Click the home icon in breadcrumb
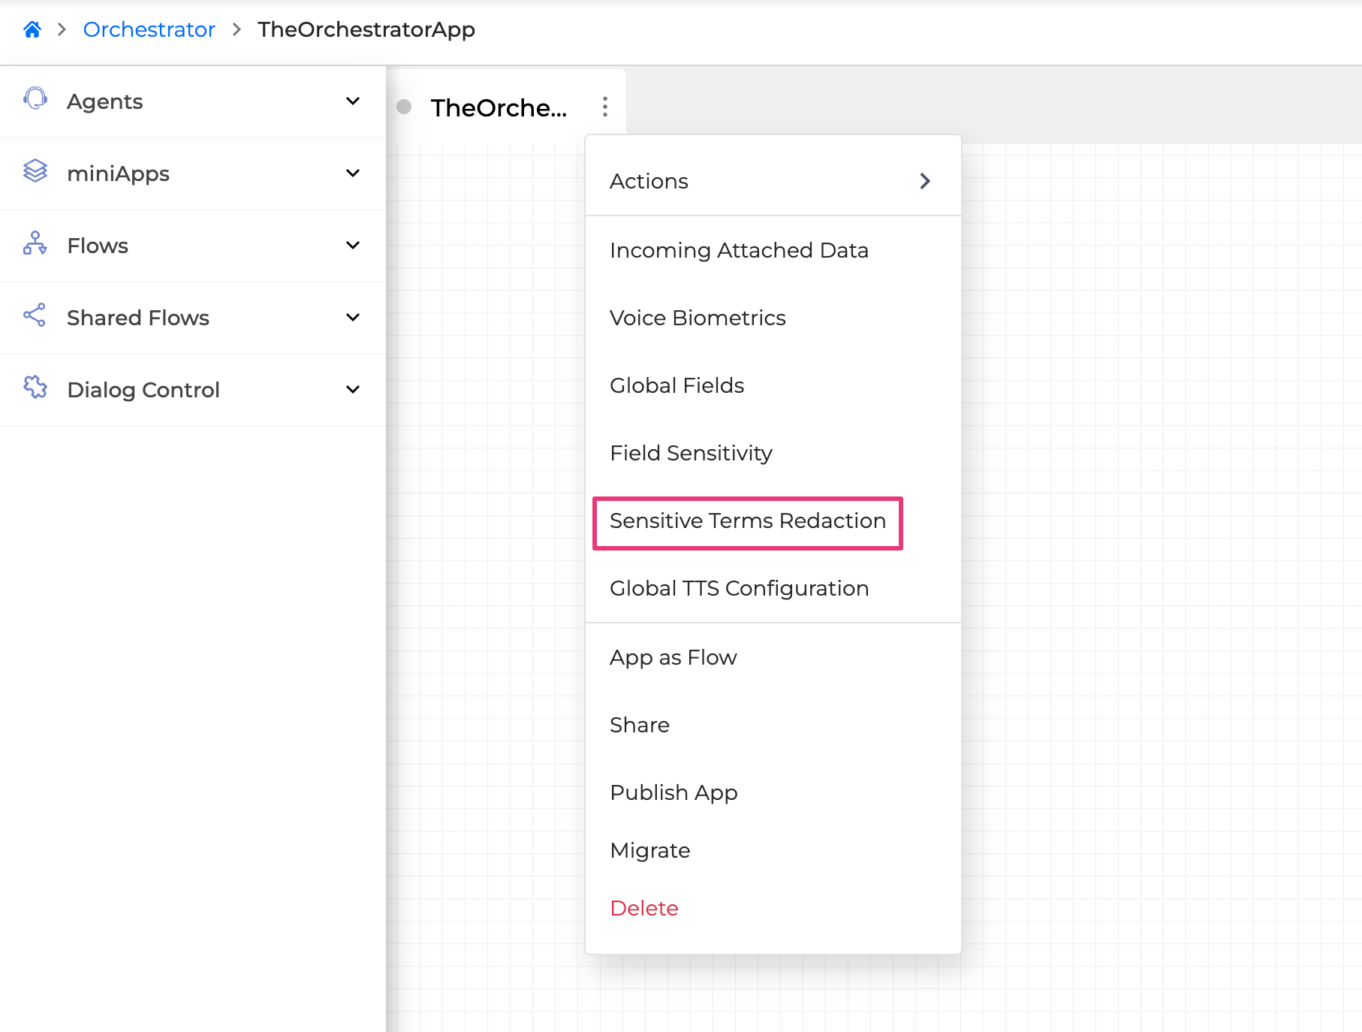The image size is (1362, 1032). tap(32, 29)
